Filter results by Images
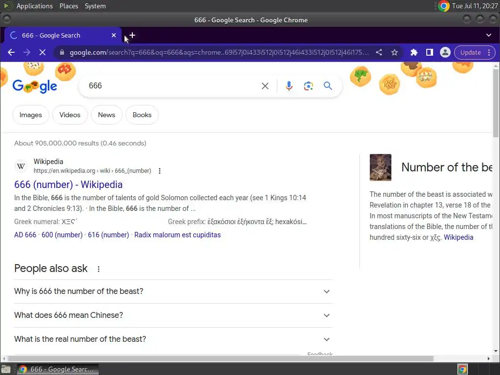500x375 pixels. [31, 115]
